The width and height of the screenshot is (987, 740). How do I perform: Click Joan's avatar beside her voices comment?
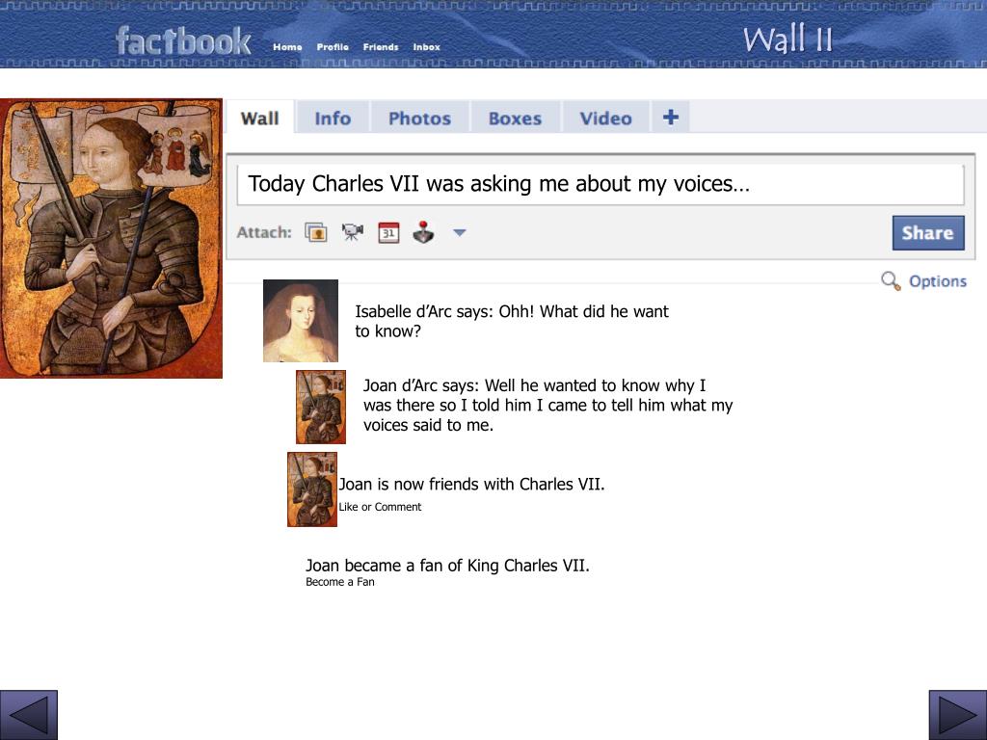[x=321, y=407]
